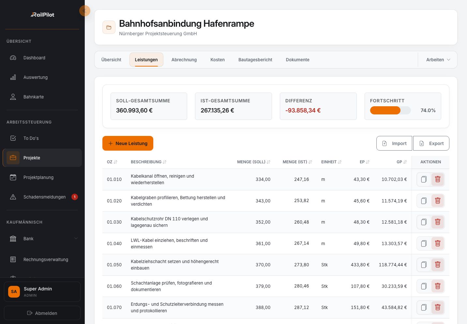The width and height of the screenshot is (467, 324).
Task: Sort table by OZ column
Action: coord(112,162)
